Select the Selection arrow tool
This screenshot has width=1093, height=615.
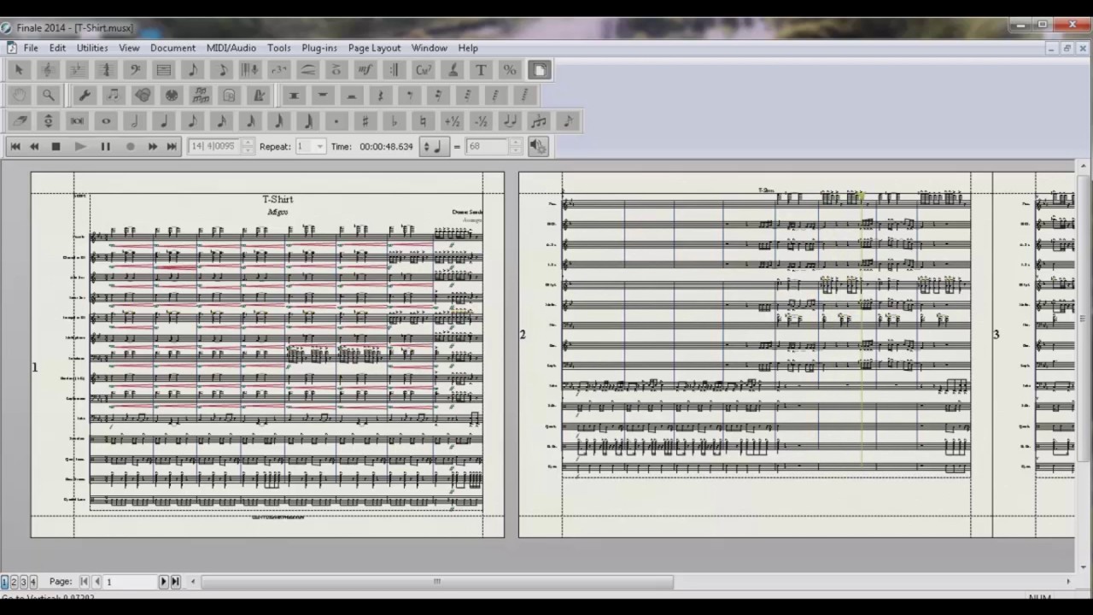click(19, 70)
